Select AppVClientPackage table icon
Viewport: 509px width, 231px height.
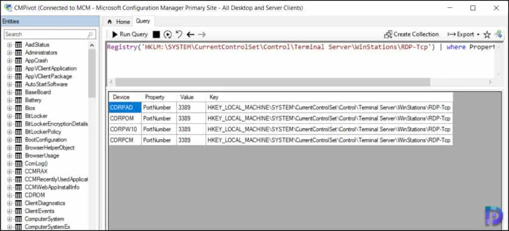tap(18, 76)
